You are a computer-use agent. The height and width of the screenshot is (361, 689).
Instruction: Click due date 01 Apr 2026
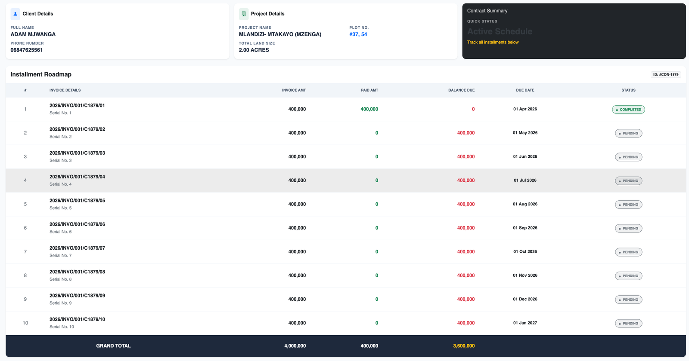tap(525, 109)
